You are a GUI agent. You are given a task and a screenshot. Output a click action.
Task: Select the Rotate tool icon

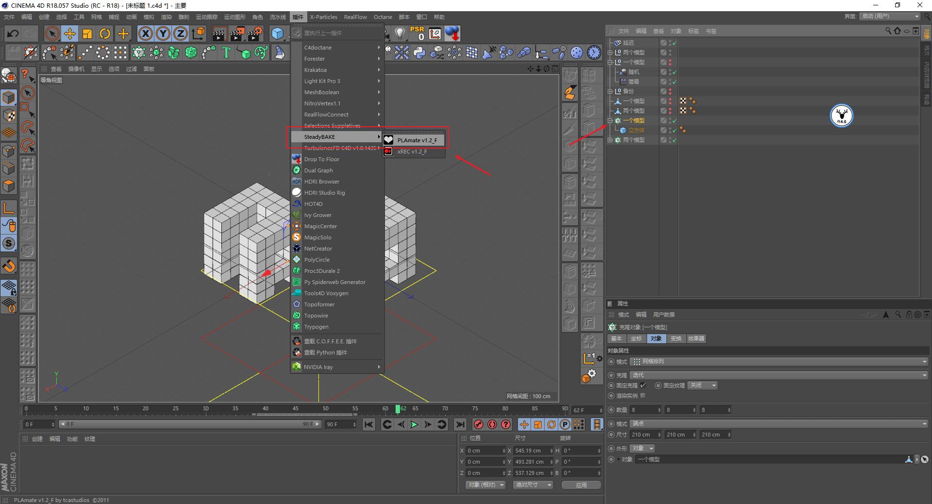104,34
